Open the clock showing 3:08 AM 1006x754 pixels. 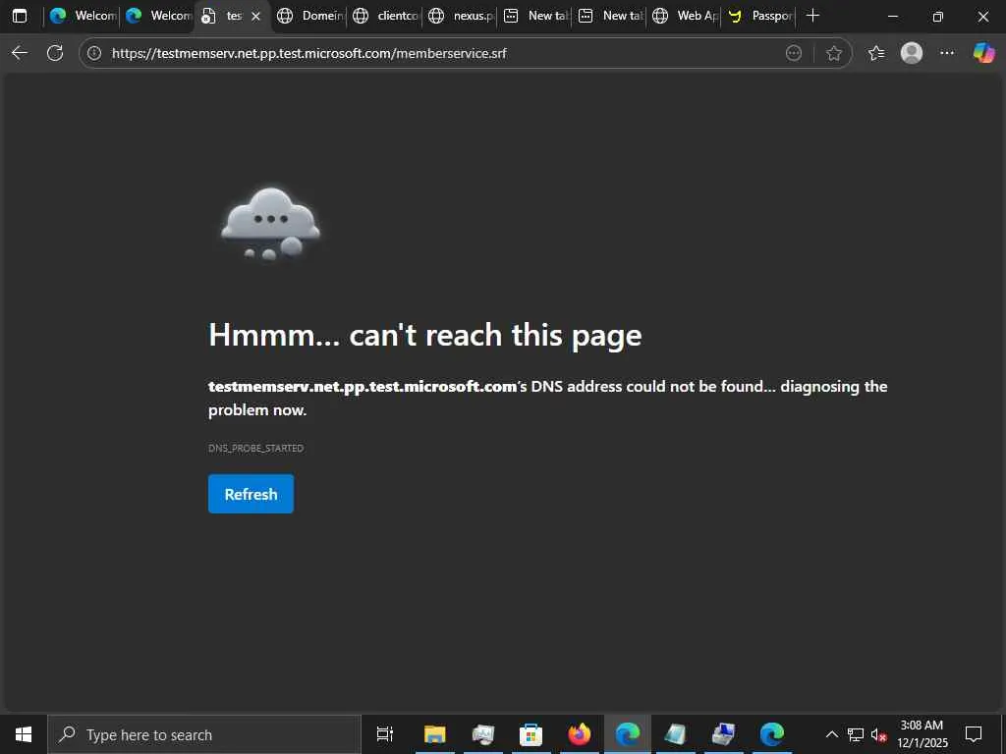pyautogui.click(x=922, y=734)
